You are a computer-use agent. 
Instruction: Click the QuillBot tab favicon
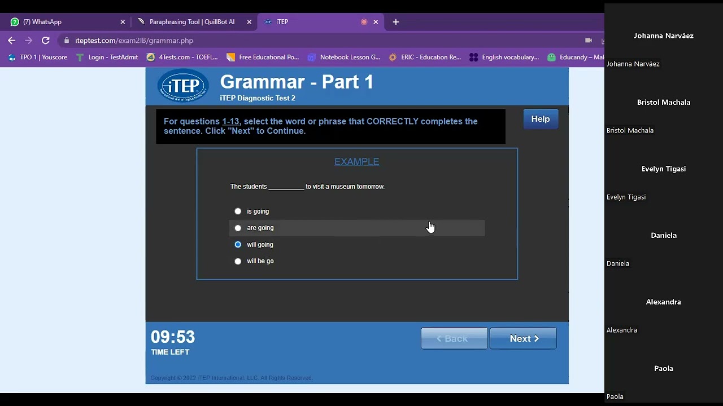pyautogui.click(x=141, y=22)
